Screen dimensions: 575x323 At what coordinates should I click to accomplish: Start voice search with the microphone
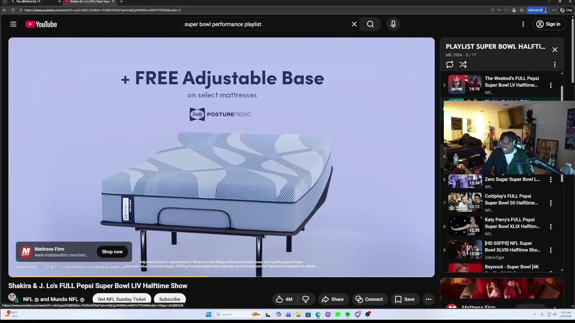click(x=393, y=24)
